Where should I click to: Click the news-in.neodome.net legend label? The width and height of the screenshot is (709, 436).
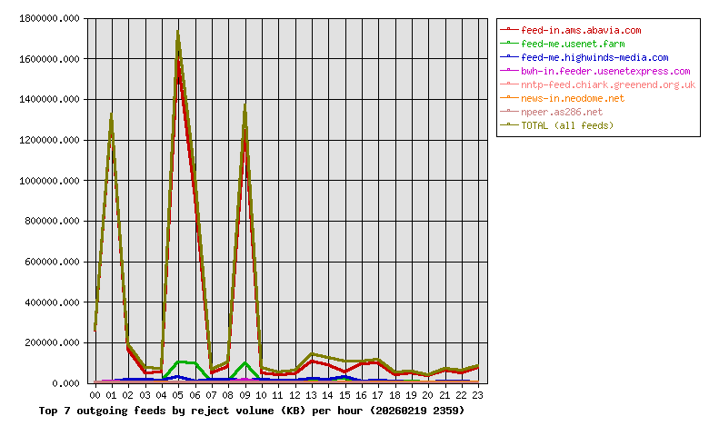click(x=573, y=98)
